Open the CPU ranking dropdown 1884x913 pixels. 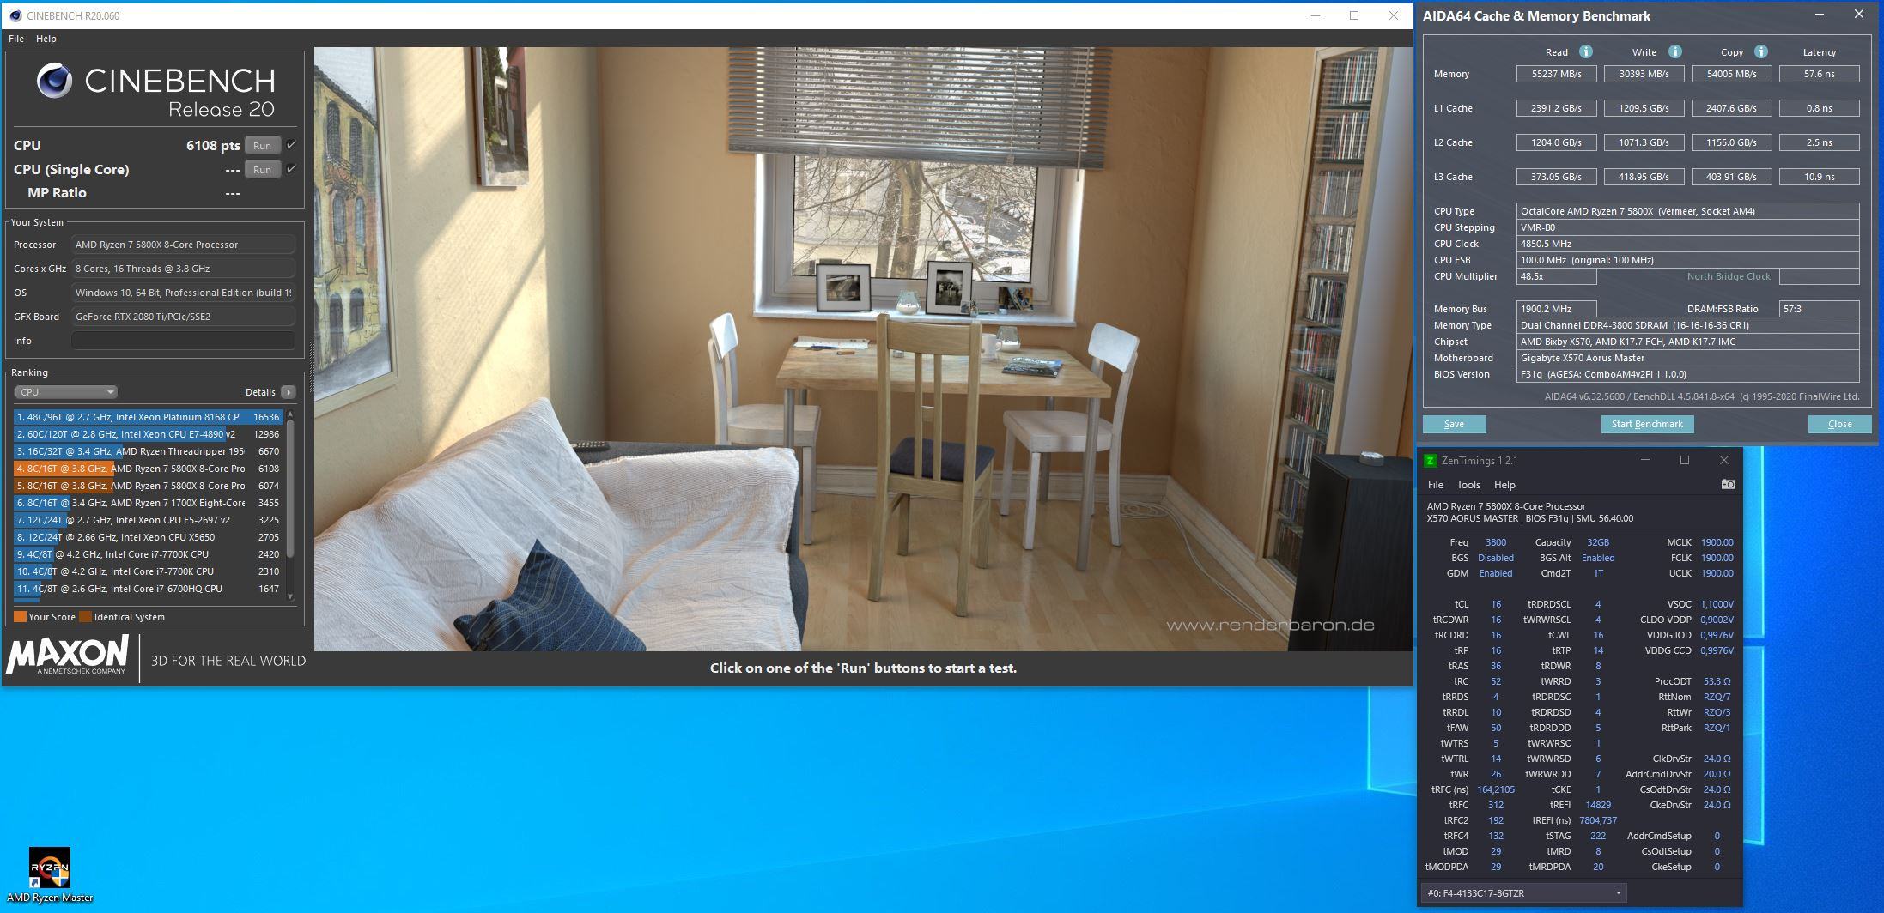[x=66, y=392]
